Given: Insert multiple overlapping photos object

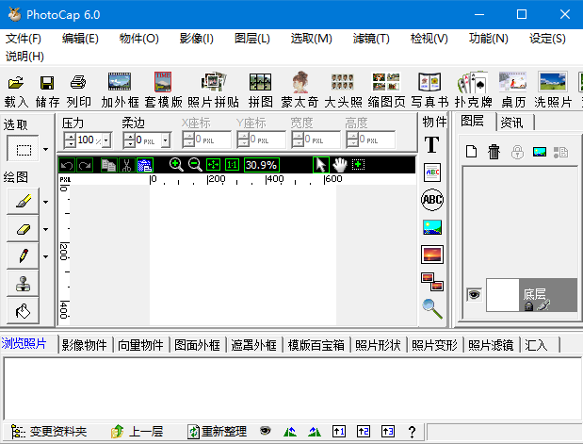Looking at the screenshot, I should [x=432, y=282].
